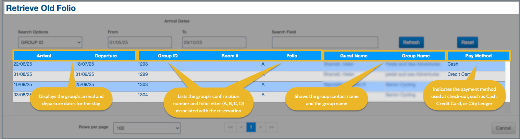Select page 1 in the pagination

[251, 127]
